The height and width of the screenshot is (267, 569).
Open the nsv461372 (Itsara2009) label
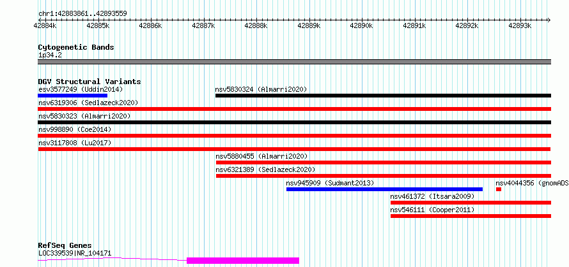tap(432, 196)
